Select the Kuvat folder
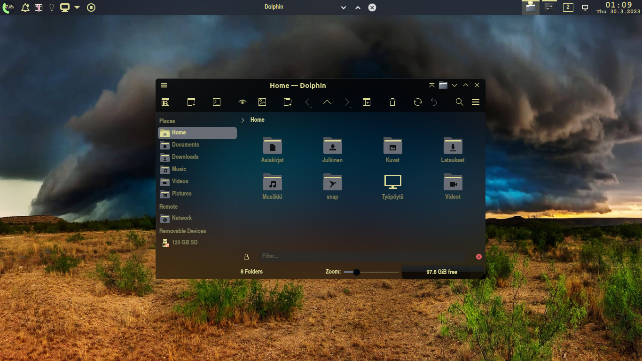The width and height of the screenshot is (642, 361). pyautogui.click(x=392, y=150)
